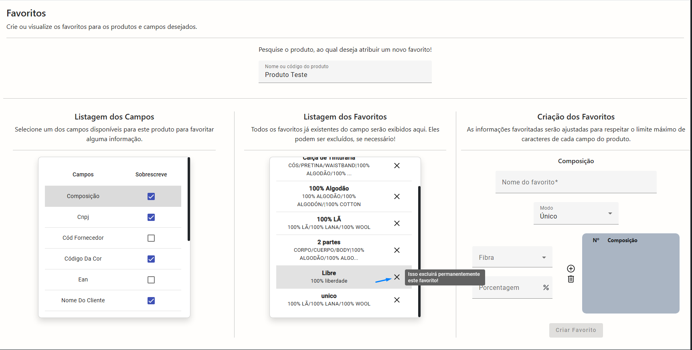The image size is (692, 350).
Task: Delete the 'Libre' favorite with X
Action: point(397,277)
